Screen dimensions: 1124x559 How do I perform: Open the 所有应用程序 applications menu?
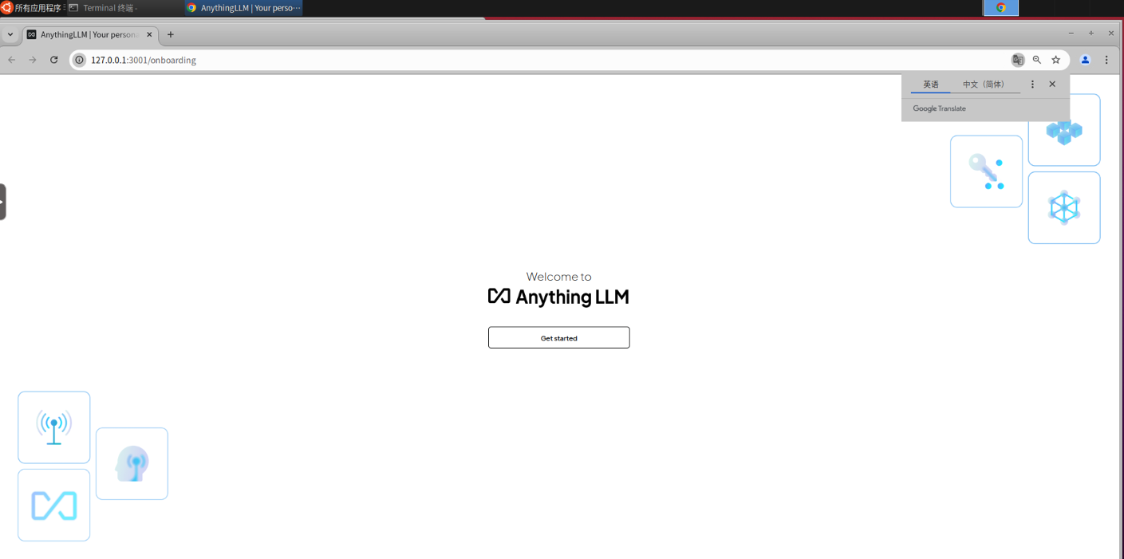click(32, 8)
